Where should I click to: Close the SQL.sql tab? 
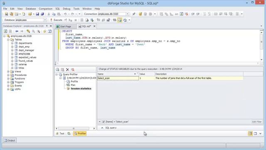coord(94,26)
